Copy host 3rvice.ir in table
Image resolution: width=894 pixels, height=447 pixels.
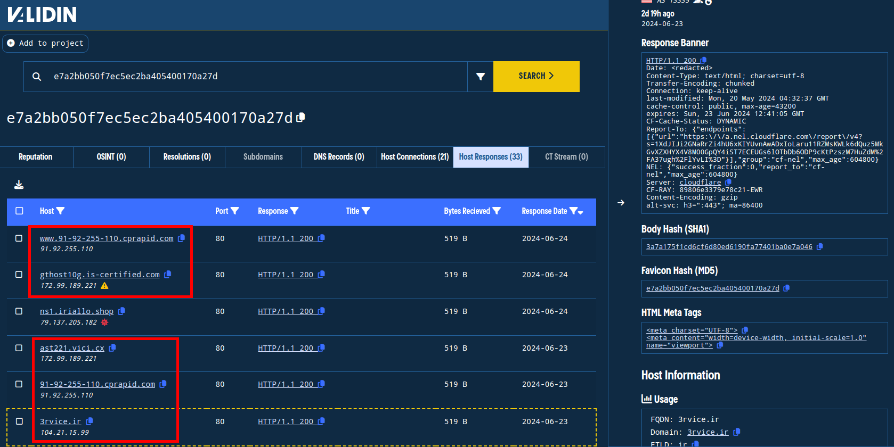[90, 421]
